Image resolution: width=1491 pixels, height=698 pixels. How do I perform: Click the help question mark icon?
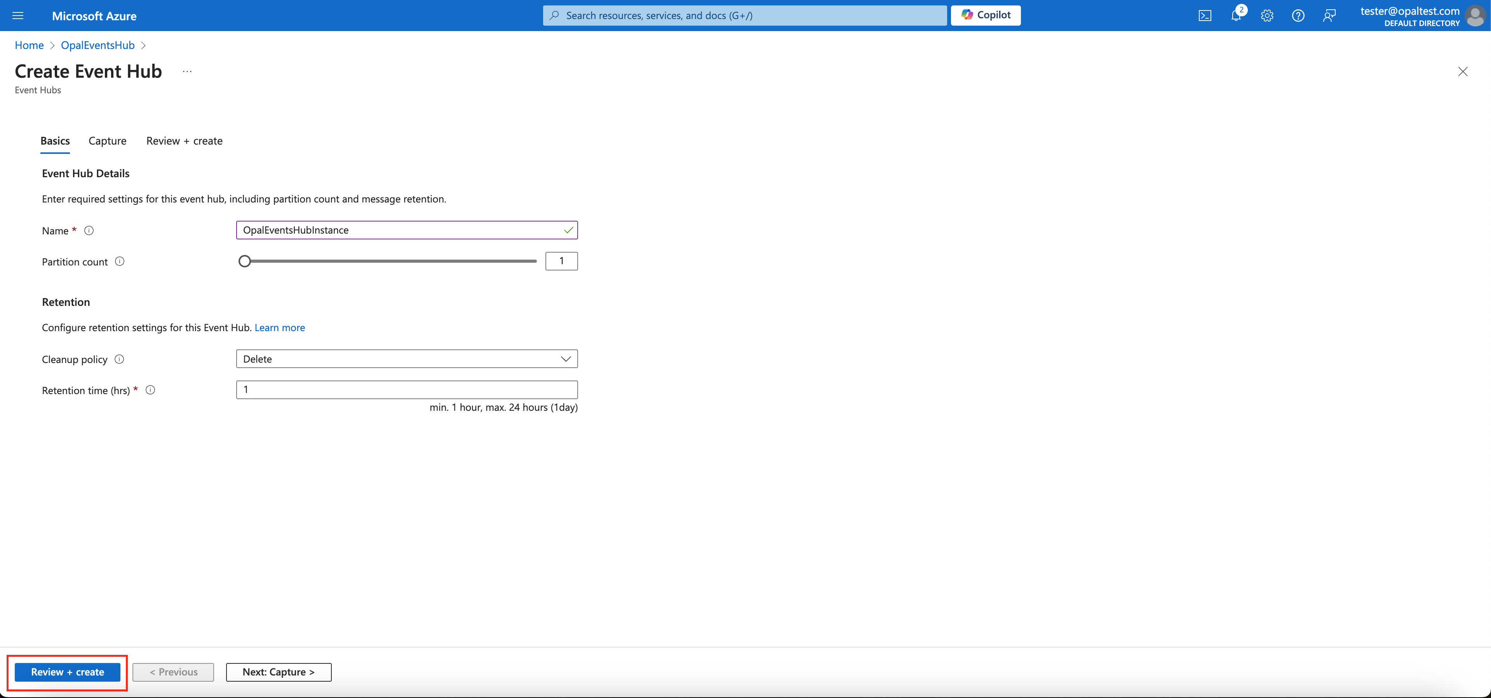pyautogui.click(x=1298, y=16)
